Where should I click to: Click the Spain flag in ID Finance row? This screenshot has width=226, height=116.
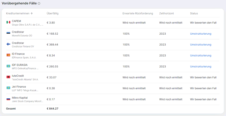pyautogui.click(x=8, y=55)
